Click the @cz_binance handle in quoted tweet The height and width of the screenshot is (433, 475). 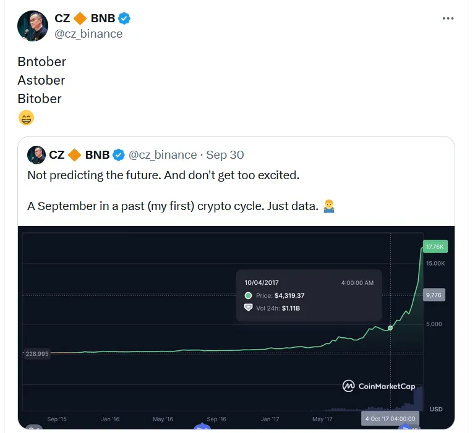pos(163,154)
